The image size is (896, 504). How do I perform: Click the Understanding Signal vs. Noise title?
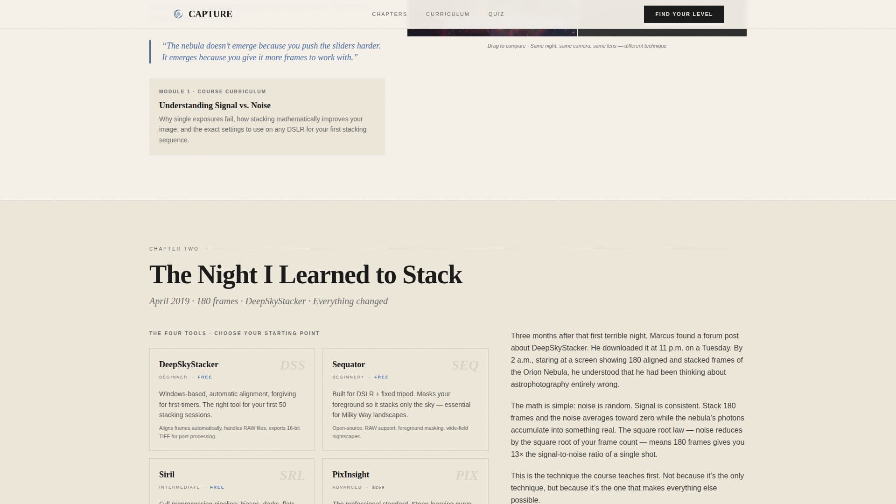(215, 105)
